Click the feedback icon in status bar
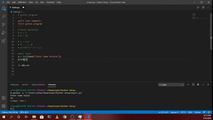The image size is (213, 120). pyautogui.click(x=204, y=112)
